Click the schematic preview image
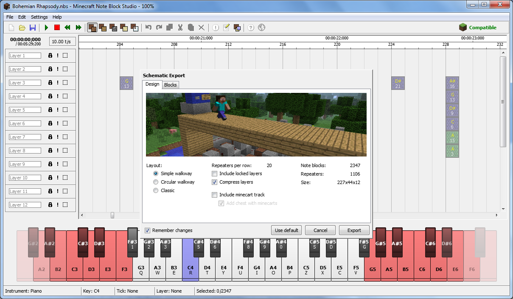The height and width of the screenshot is (299, 513). pyautogui.click(x=256, y=125)
